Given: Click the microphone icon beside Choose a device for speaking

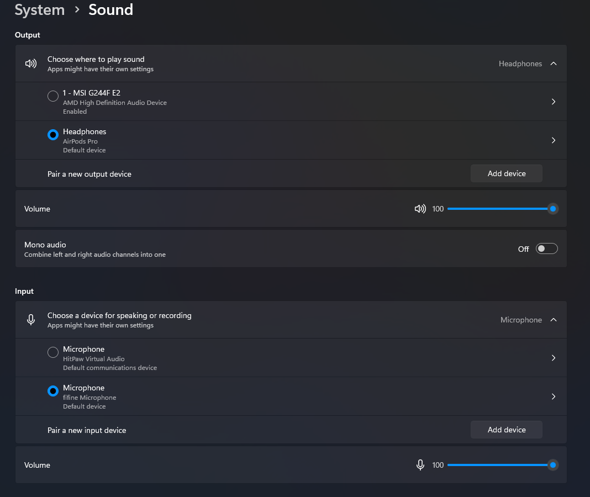Looking at the screenshot, I should pos(31,320).
